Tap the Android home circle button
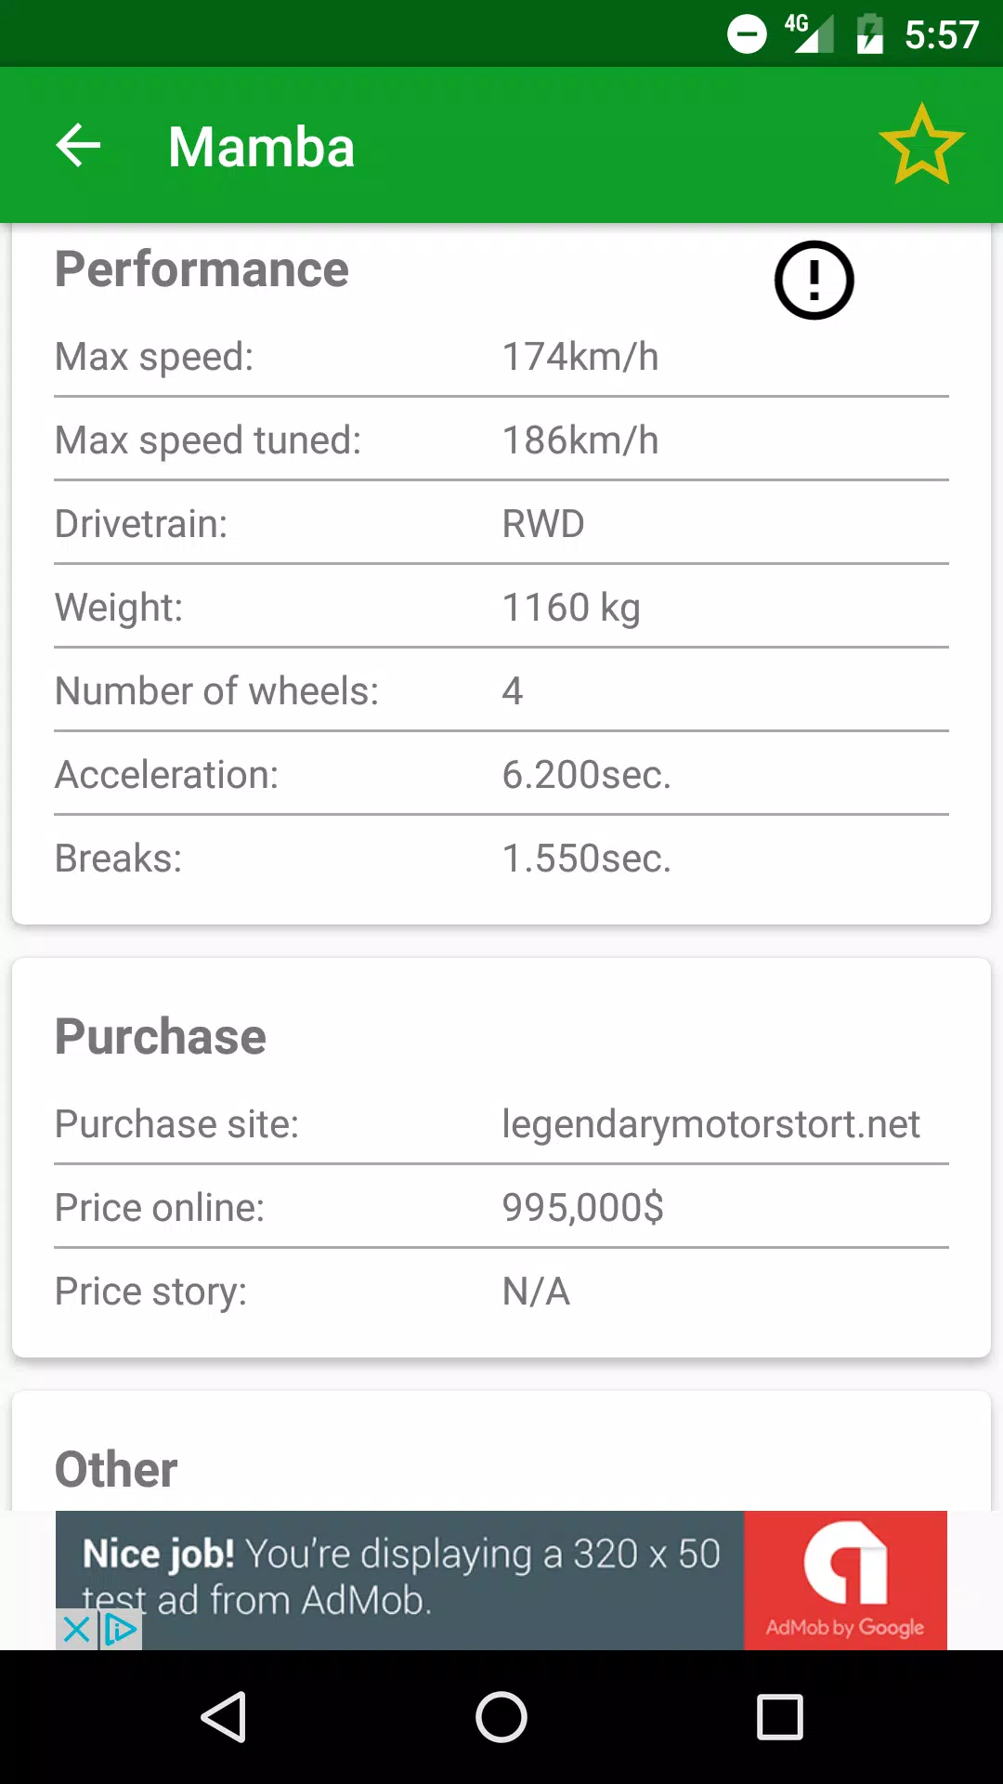 (501, 1716)
